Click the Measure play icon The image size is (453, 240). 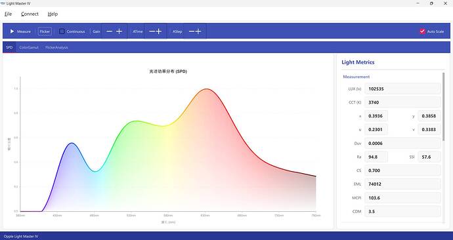click(x=12, y=31)
